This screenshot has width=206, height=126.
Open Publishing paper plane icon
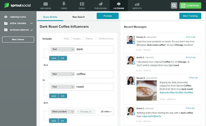100,4
